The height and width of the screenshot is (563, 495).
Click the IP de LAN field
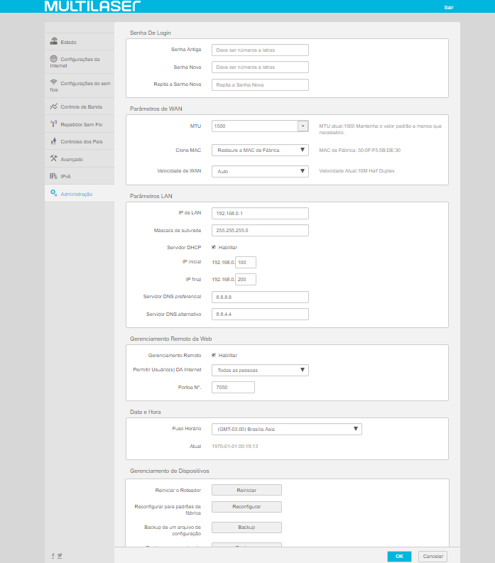(x=260, y=213)
